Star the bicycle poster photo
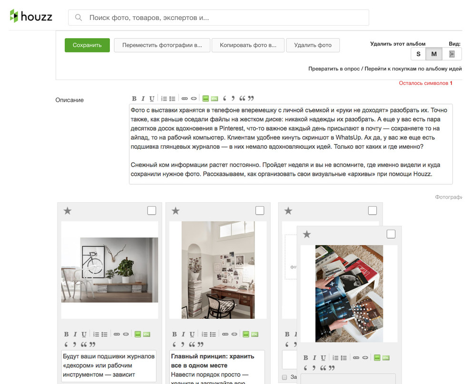This screenshot has width=471, height=384. (x=68, y=211)
